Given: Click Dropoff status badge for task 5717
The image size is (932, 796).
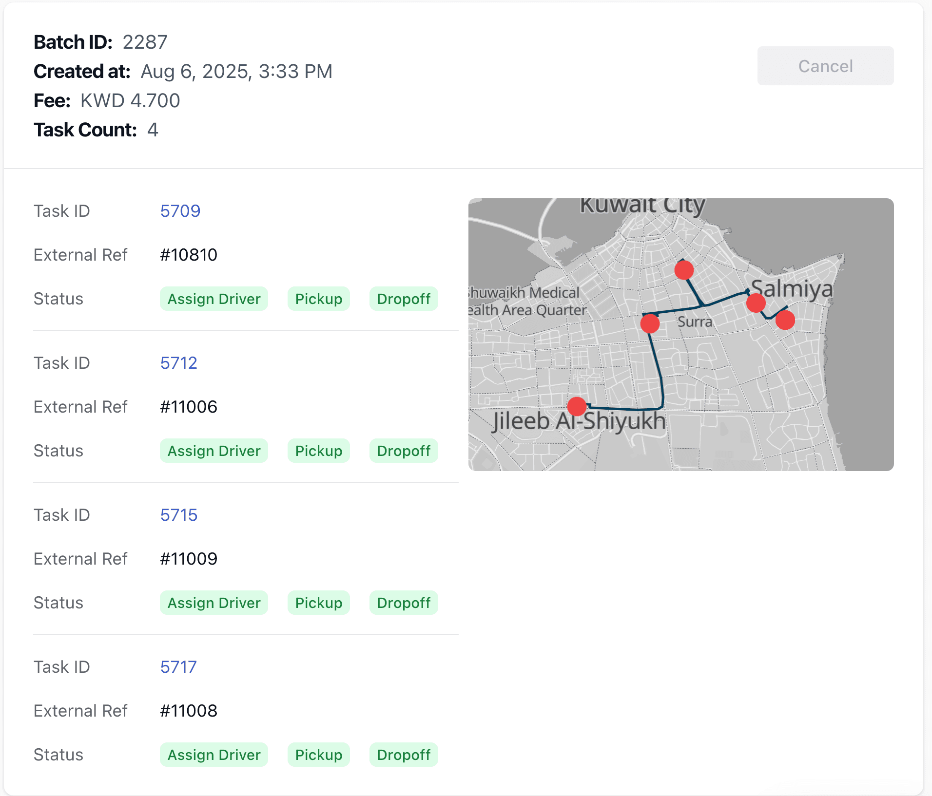Looking at the screenshot, I should point(403,755).
